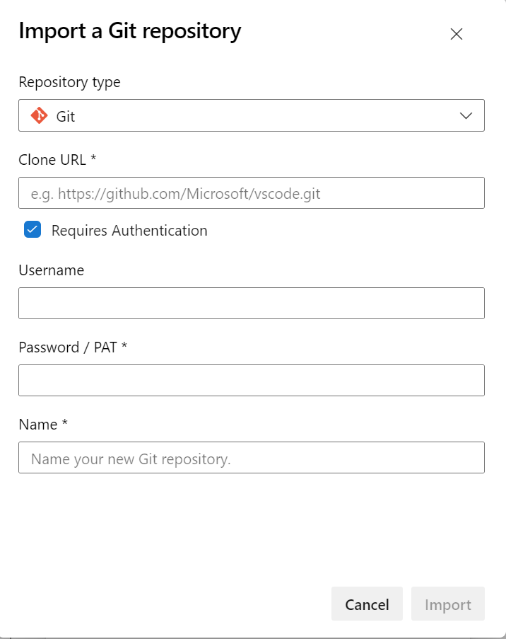Expand the Repository type chevron arrow

pos(466,116)
